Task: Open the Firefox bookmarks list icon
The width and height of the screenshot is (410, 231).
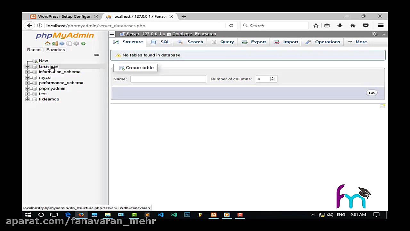Action: 327,26
